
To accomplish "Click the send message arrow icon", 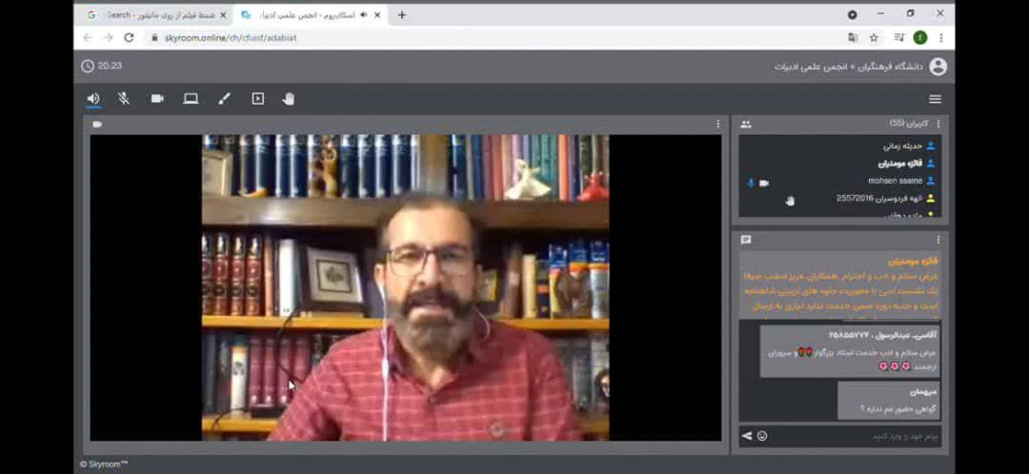I will point(747,436).
